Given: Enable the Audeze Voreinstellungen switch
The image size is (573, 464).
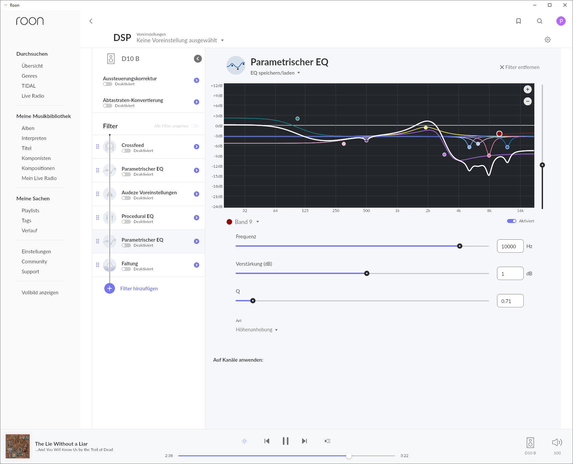Looking at the screenshot, I should (x=126, y=198).
